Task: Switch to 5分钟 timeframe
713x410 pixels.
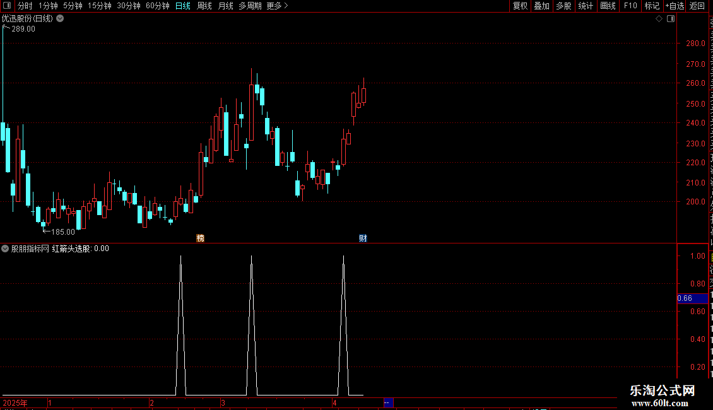Action: click(x=73, y=6)
